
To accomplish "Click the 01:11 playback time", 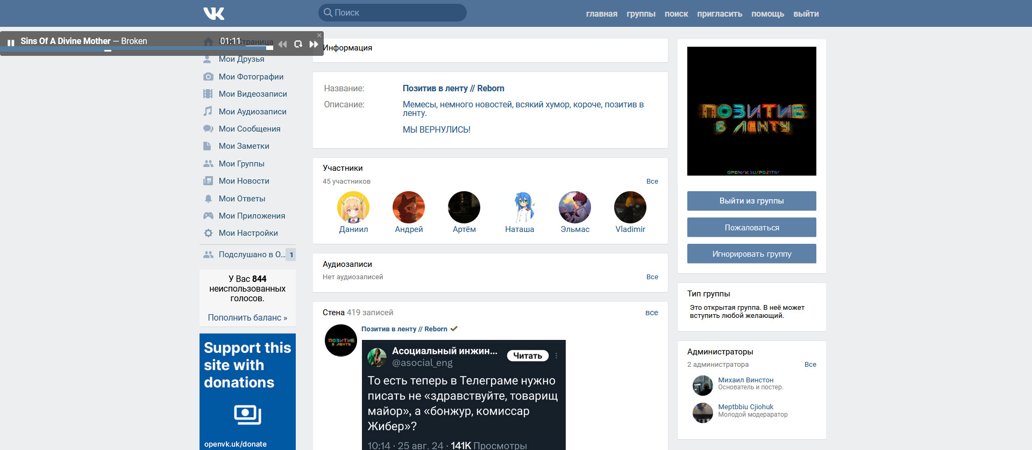I will click(x=230, y=41).
